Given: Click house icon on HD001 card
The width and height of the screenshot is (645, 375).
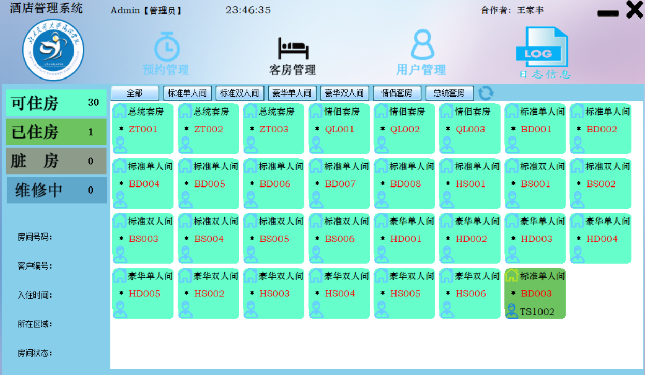Looking at the screenshot, I should 382,221.
